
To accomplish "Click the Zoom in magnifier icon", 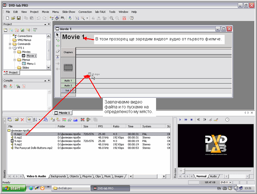I will coord(112,18).
